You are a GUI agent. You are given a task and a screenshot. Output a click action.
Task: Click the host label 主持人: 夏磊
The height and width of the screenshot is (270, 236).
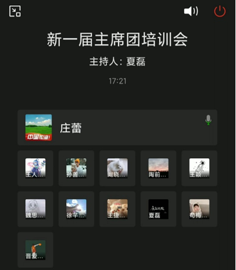pyautogui.click(x=117, y=61)
